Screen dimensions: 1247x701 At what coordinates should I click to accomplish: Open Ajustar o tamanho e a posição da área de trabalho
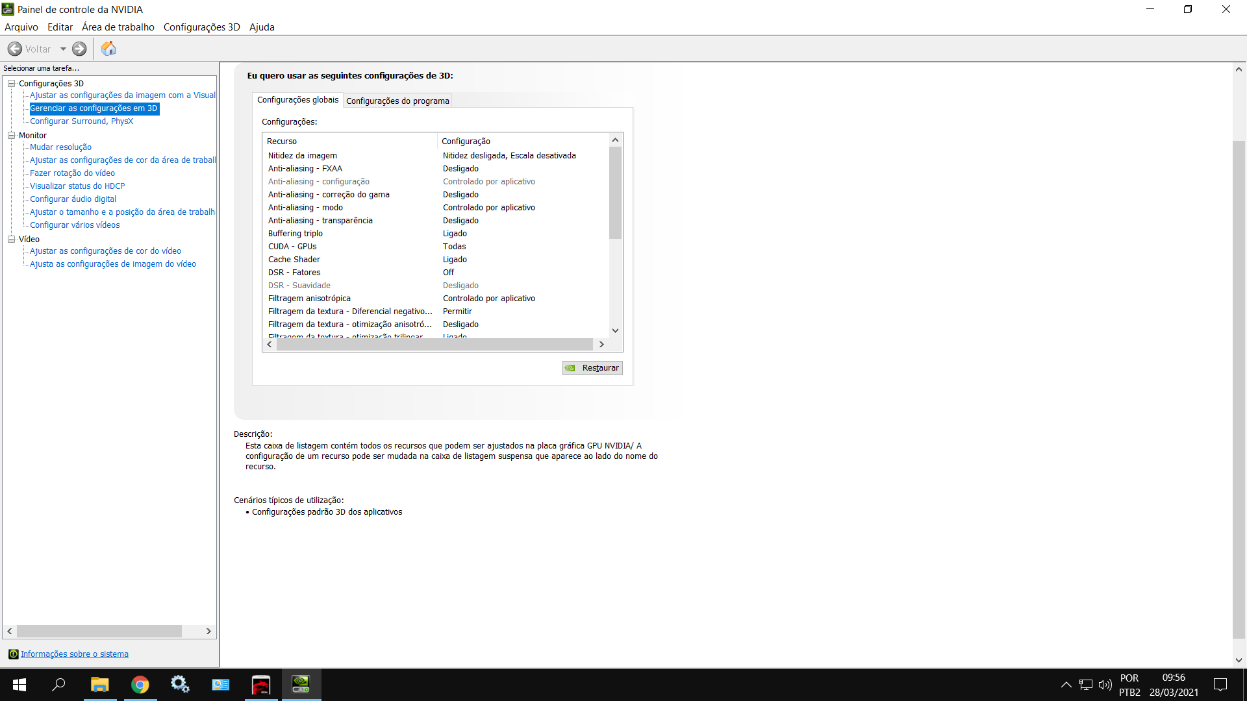pyautogui.click(x=122, y=212)
